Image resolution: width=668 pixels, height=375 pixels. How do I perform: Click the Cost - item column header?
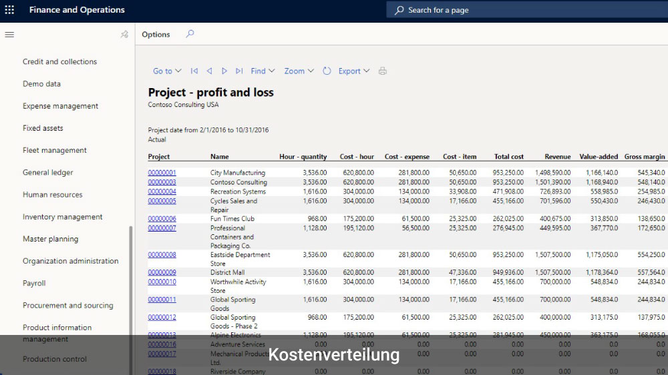point(460,157)
